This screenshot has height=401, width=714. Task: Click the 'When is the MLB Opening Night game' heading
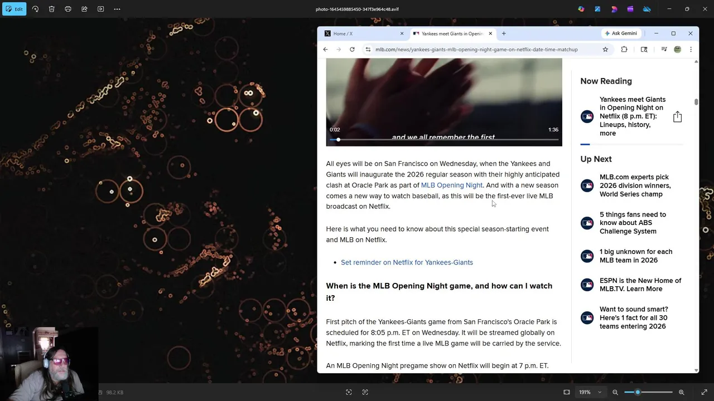point(439,292)
